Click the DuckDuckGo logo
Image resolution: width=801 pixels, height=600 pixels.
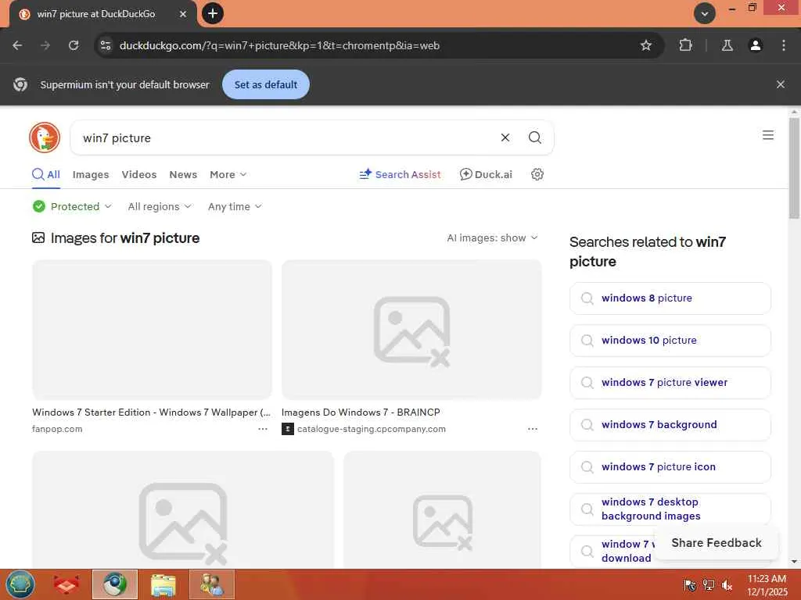(45, 137)
